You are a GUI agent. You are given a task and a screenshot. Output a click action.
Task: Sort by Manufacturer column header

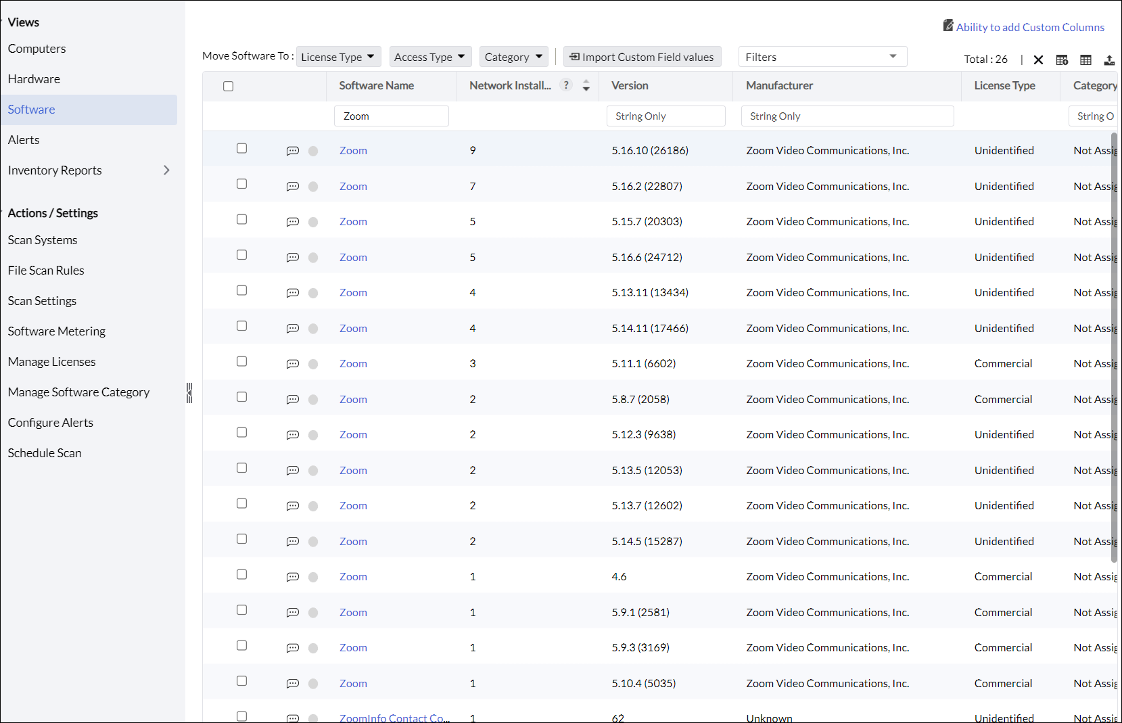tap(779, 86)
